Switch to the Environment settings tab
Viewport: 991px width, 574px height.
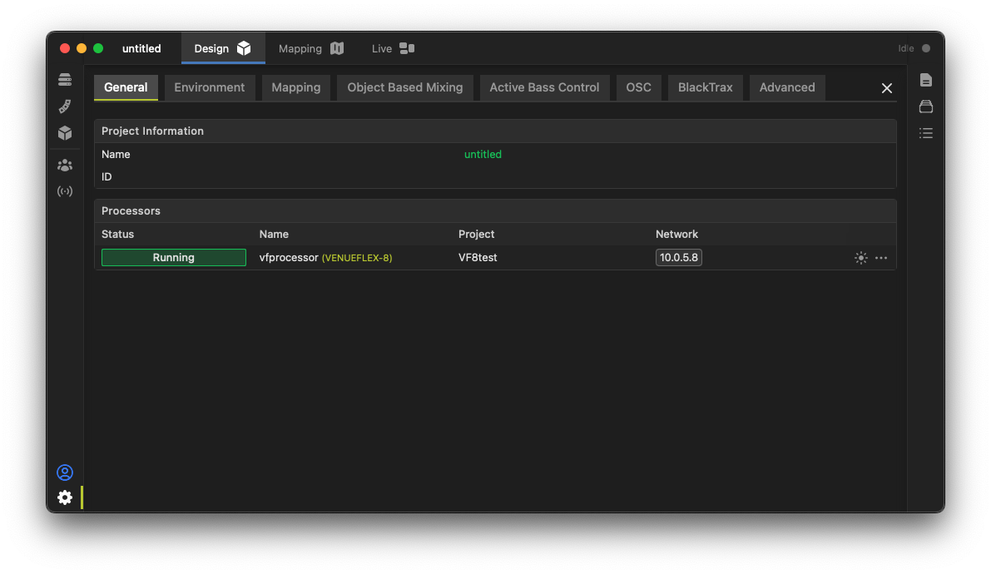click(210, 87)
